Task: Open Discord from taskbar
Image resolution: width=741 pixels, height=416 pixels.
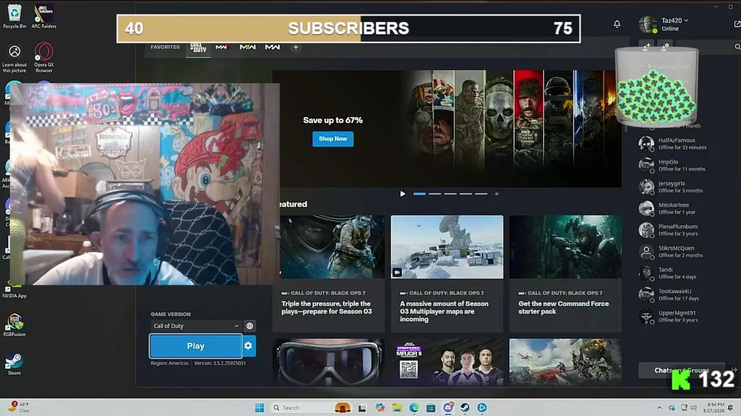Action: point(448,408)
